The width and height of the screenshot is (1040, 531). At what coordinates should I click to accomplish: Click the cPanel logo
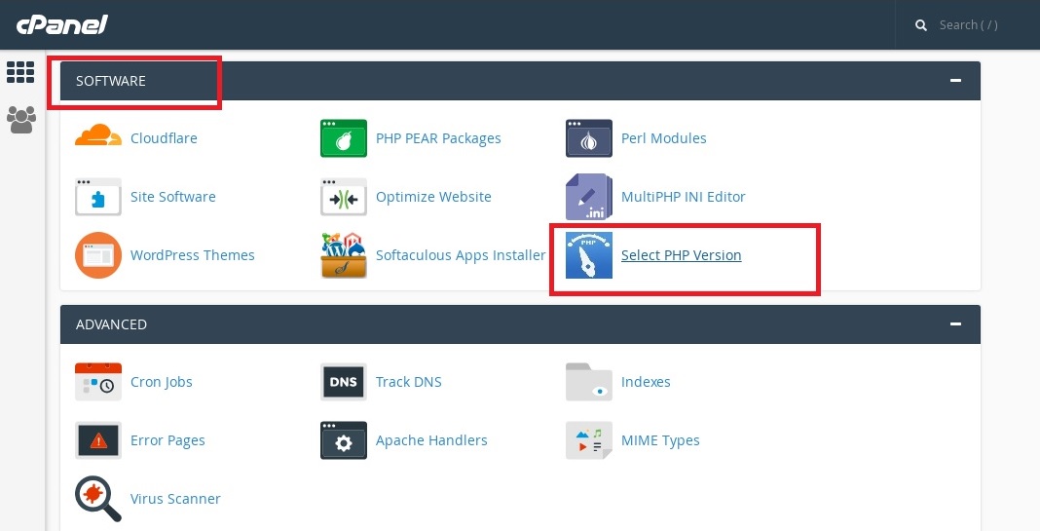tap(62, 25)
